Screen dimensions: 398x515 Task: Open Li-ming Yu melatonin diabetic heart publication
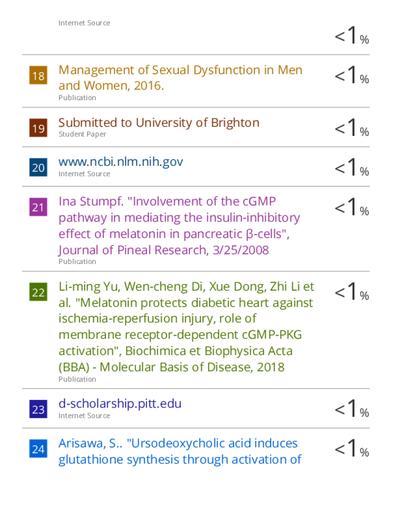[x=186, y=326]
